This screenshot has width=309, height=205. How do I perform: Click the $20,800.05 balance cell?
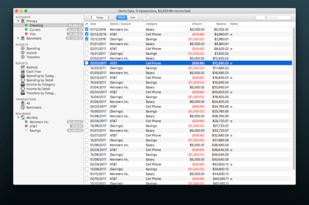220,92
